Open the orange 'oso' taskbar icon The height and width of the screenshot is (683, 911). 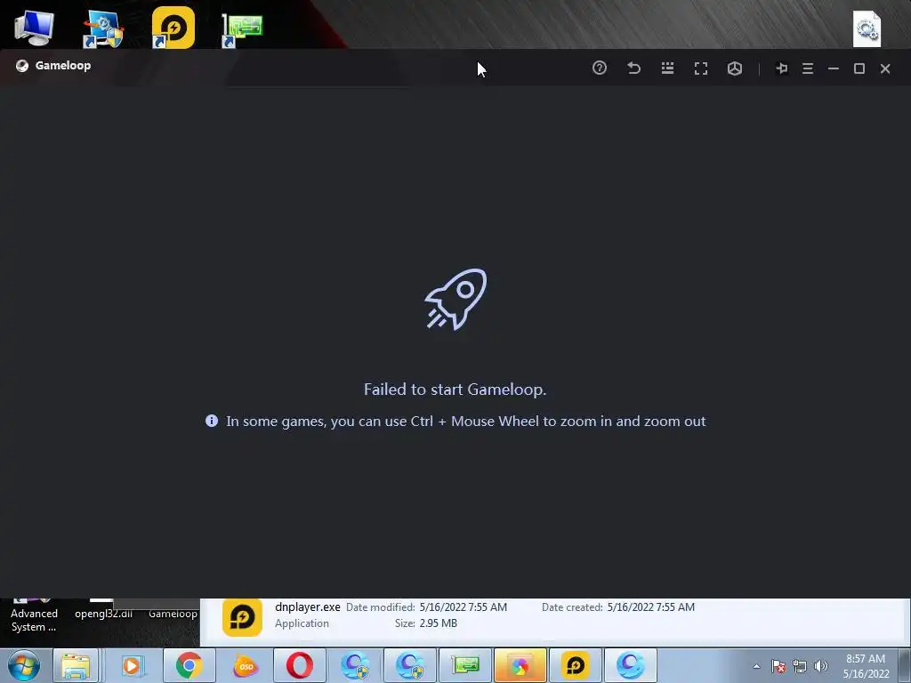tap(246, 665)
